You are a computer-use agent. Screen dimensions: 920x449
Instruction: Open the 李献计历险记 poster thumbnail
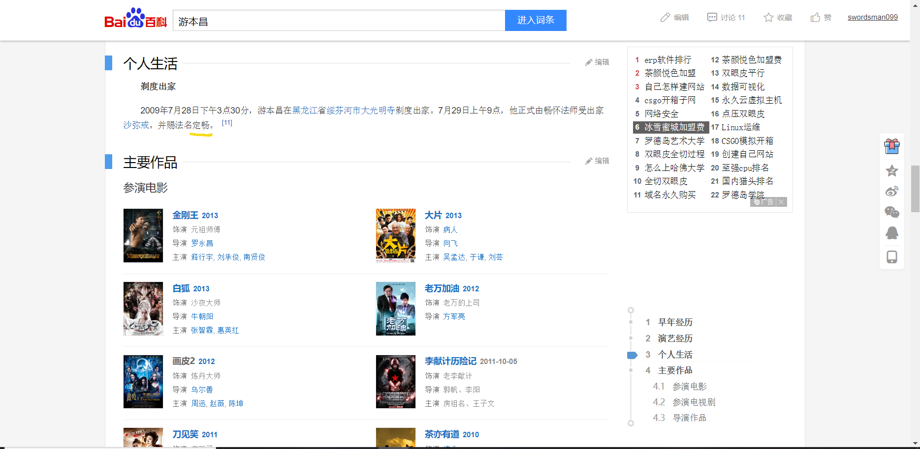[395, 382]
